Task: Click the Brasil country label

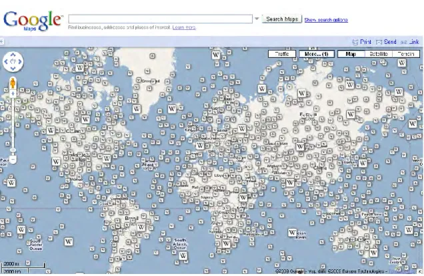Action: coord(132,218)
